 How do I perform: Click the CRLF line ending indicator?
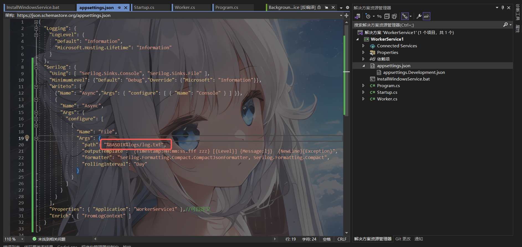tap(342, 239)
